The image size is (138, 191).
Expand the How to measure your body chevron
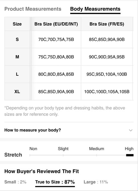coord(131,130)
